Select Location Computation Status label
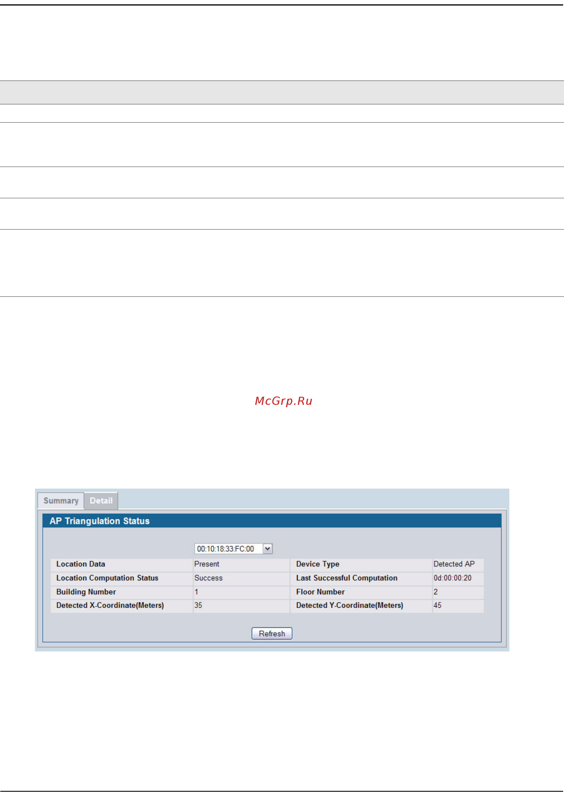Viewport: 564px width, 801px height. pos(107,578)
